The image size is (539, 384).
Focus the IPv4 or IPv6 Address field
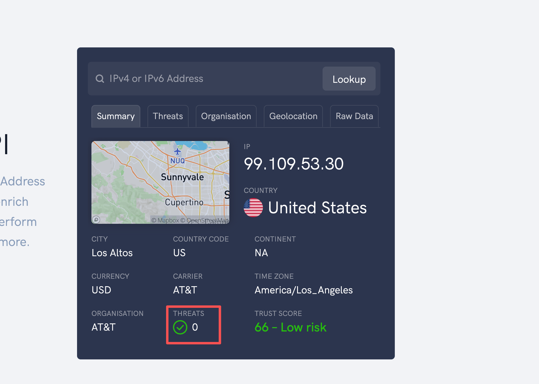click(x=210, y=79)
